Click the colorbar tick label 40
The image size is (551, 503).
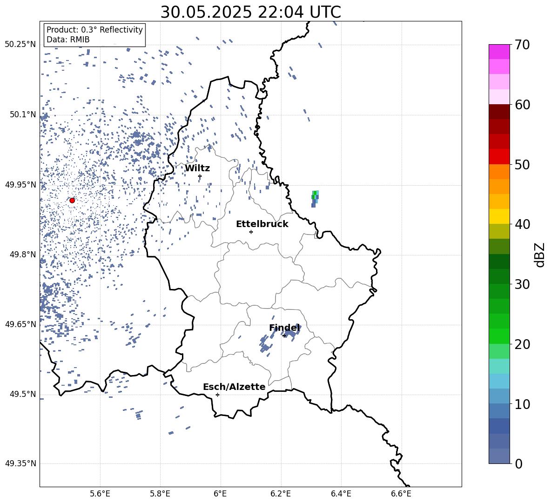pos(523,224)
